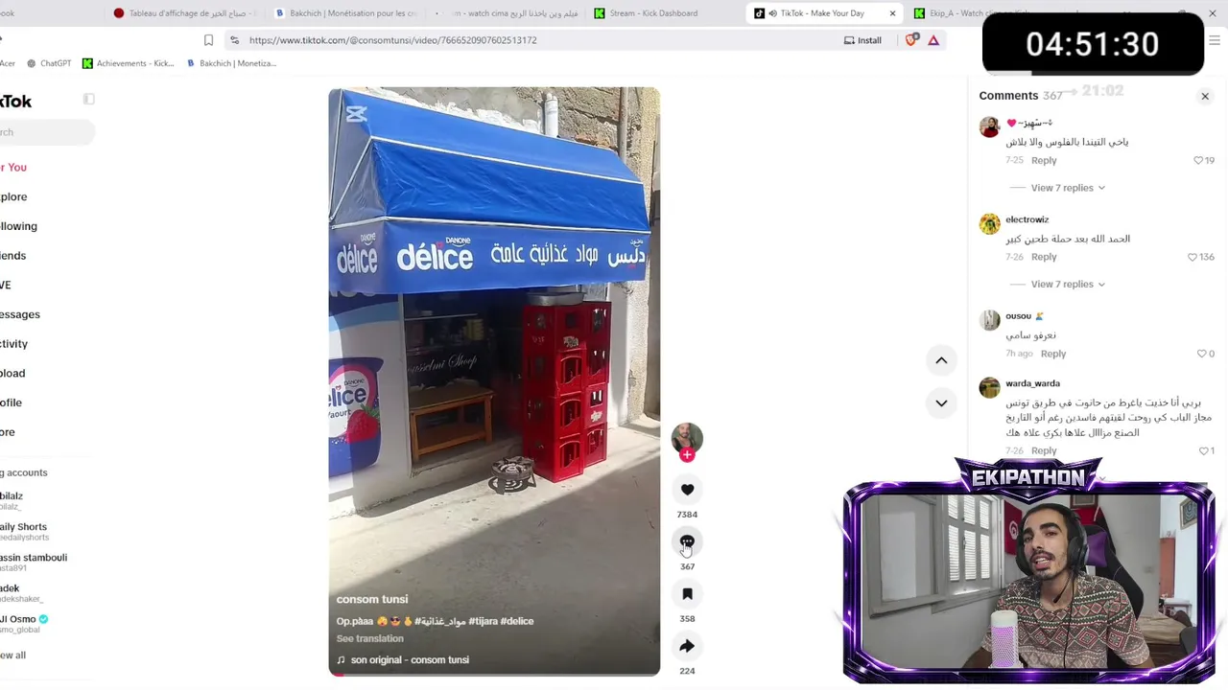The image size is (1228, 690).
Task: Open Following in TikTok sidebar
Action: click(x=18, y=226)
